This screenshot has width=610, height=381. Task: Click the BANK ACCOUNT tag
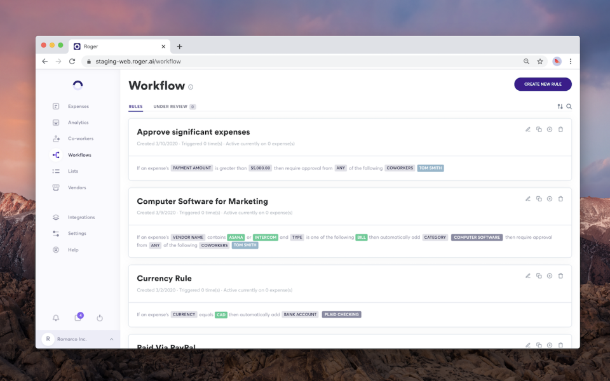[300, 314]
